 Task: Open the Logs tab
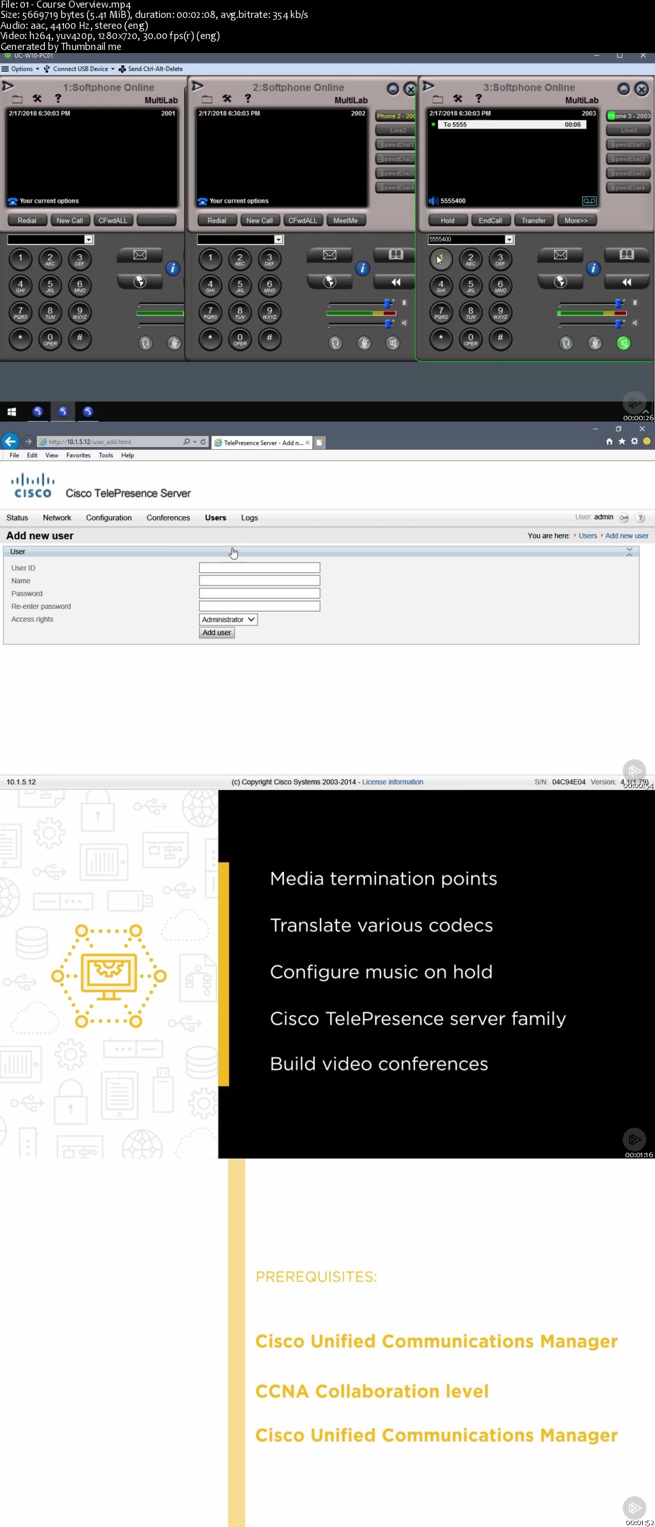coord(249,518)
